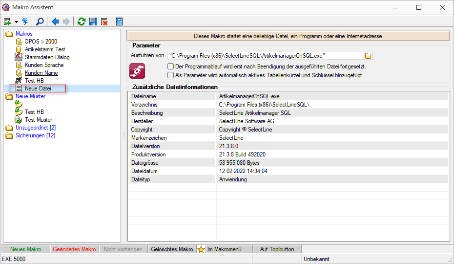Browse for file with folder icon
Screen dimensions: 454x264
click(x=368, y=56)
